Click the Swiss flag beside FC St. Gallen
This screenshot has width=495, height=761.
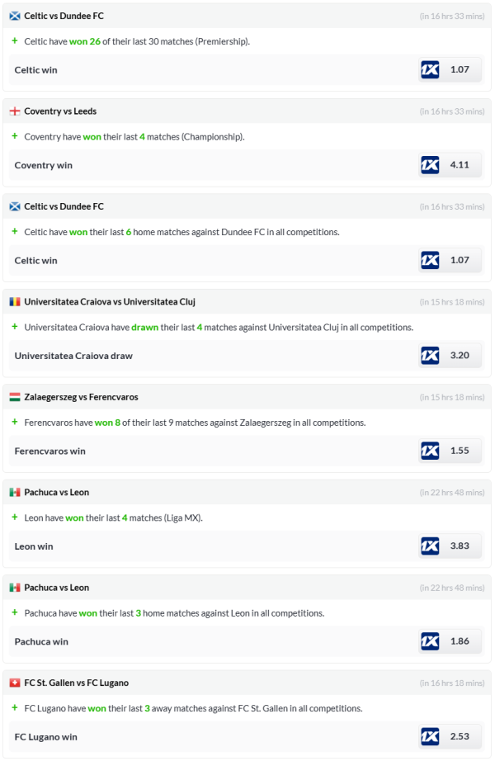click(x=15, y=683)
